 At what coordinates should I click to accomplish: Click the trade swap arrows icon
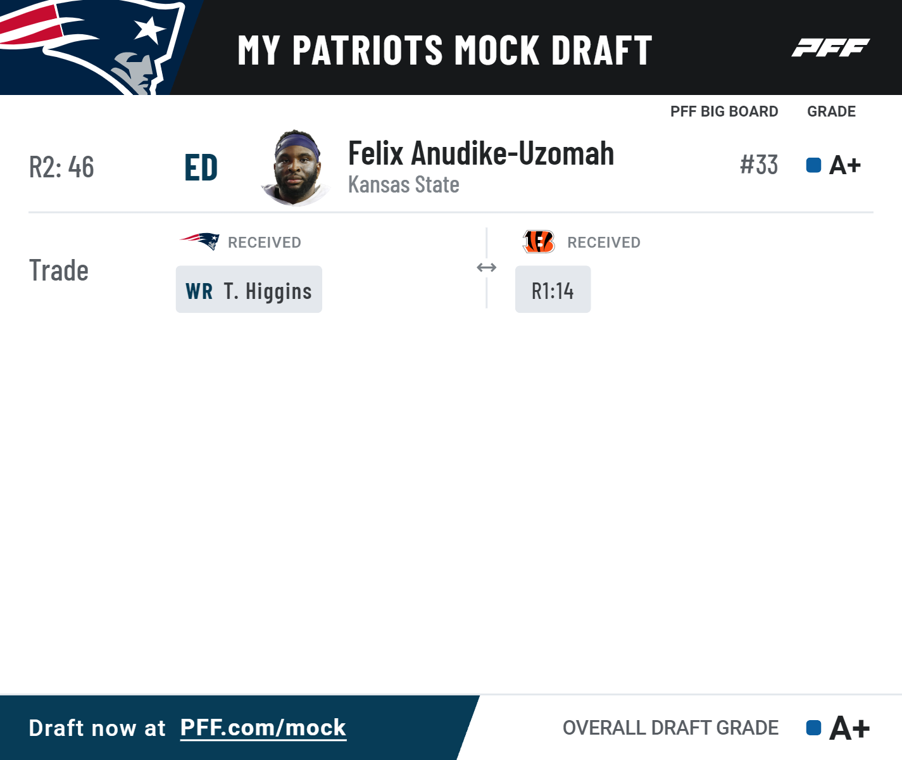pyautogui.click(x=486, y=268)
